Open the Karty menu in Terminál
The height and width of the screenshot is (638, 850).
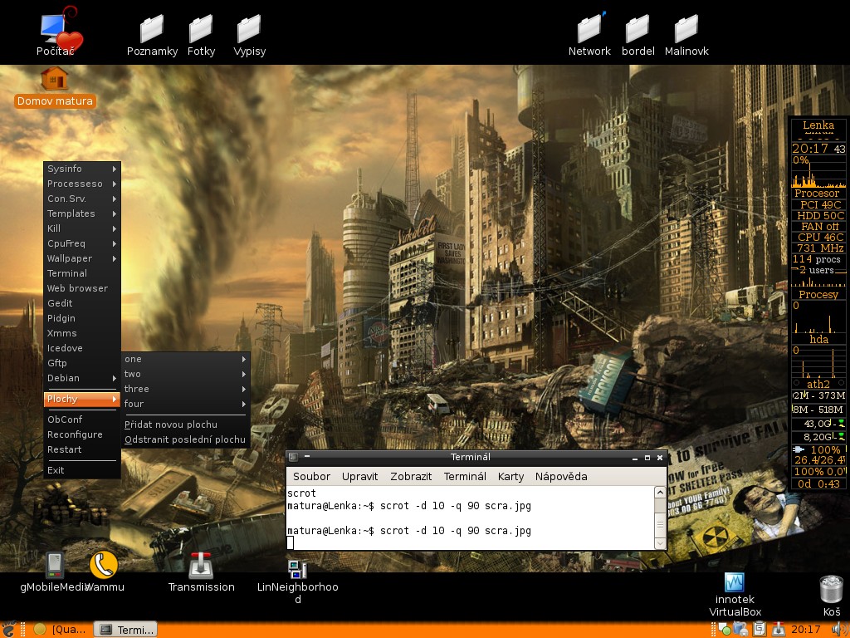coord(510,476)
